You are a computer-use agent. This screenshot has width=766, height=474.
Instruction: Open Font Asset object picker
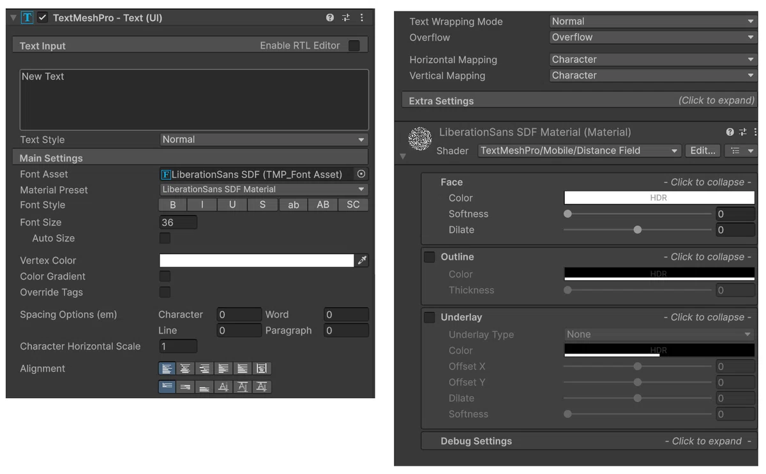[361, 174]
